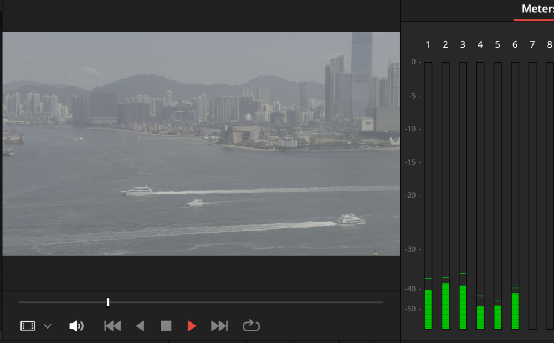This screenshot has height=343, width=554.
Task: Select the channel 2 level meter
Action: tap(445, 195)
